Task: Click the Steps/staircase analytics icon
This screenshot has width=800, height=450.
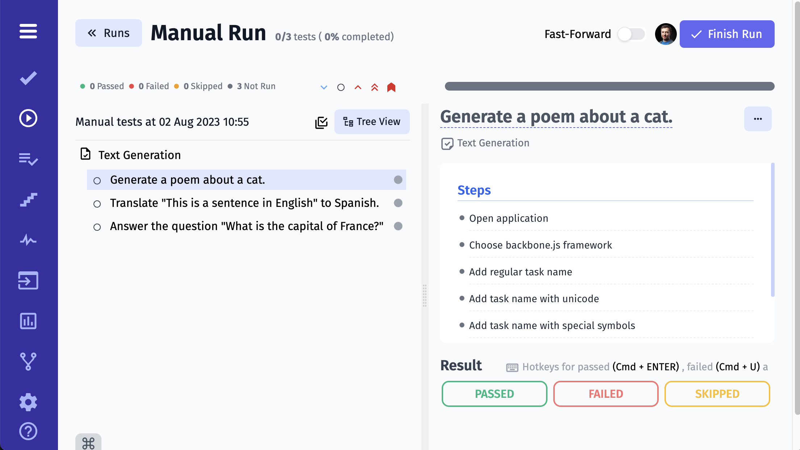Action: (x=29, y=199)
